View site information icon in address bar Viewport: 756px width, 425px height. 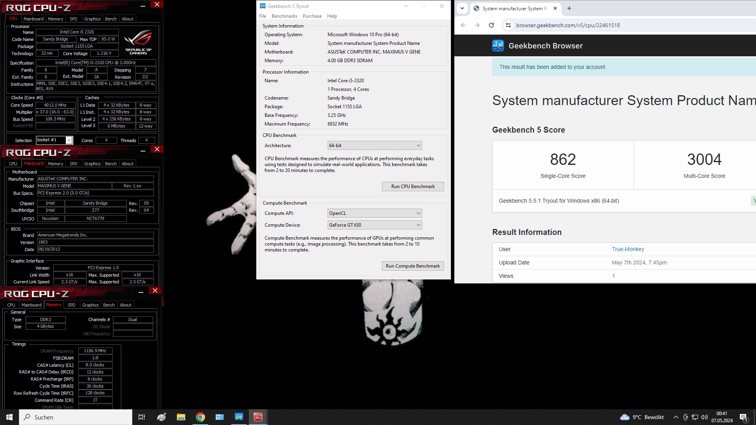click(x=508, y=25)
